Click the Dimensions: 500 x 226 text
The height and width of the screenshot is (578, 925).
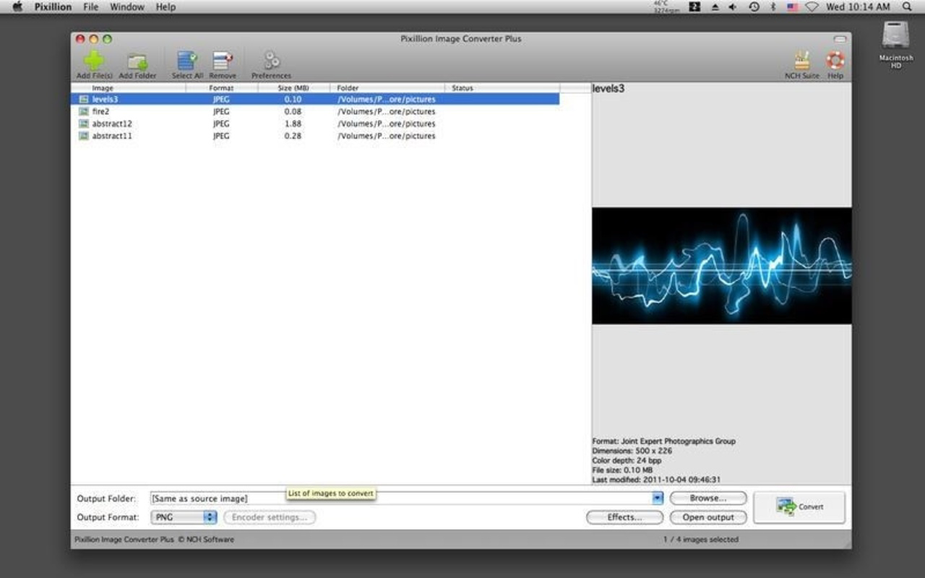point(632,451)
